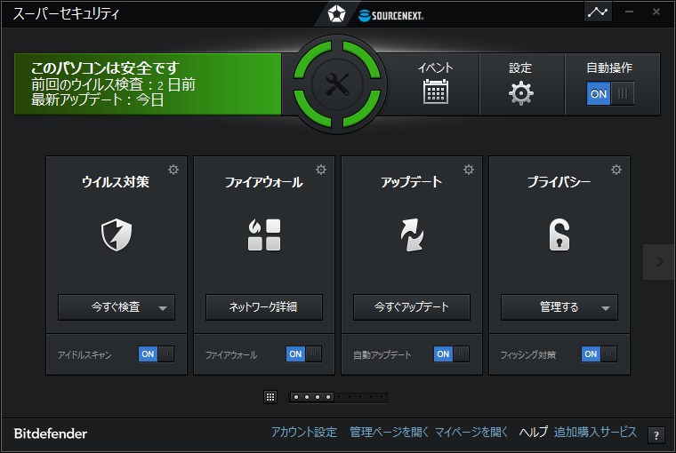This screenshot has height=453, width=676.
Task: Open アップデート panel settings gear
Action: click(469, 170)
